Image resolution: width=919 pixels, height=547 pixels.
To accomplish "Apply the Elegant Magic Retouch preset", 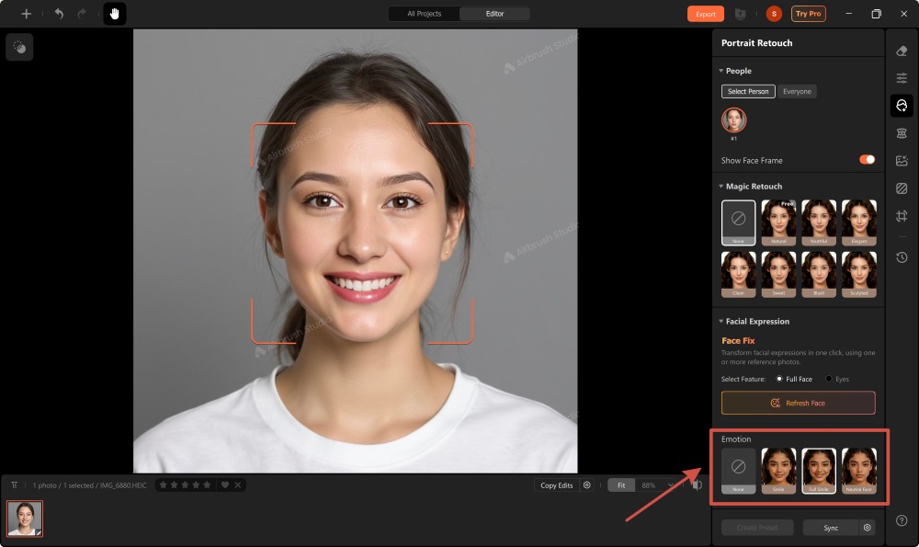I will click(x=859, y=222).
